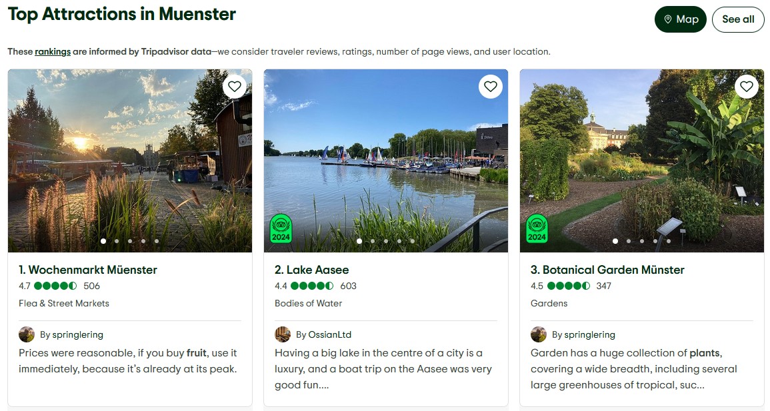Click Travelers' Choice 2024 badge on Lake Aasee

click(x=281, y=228)
